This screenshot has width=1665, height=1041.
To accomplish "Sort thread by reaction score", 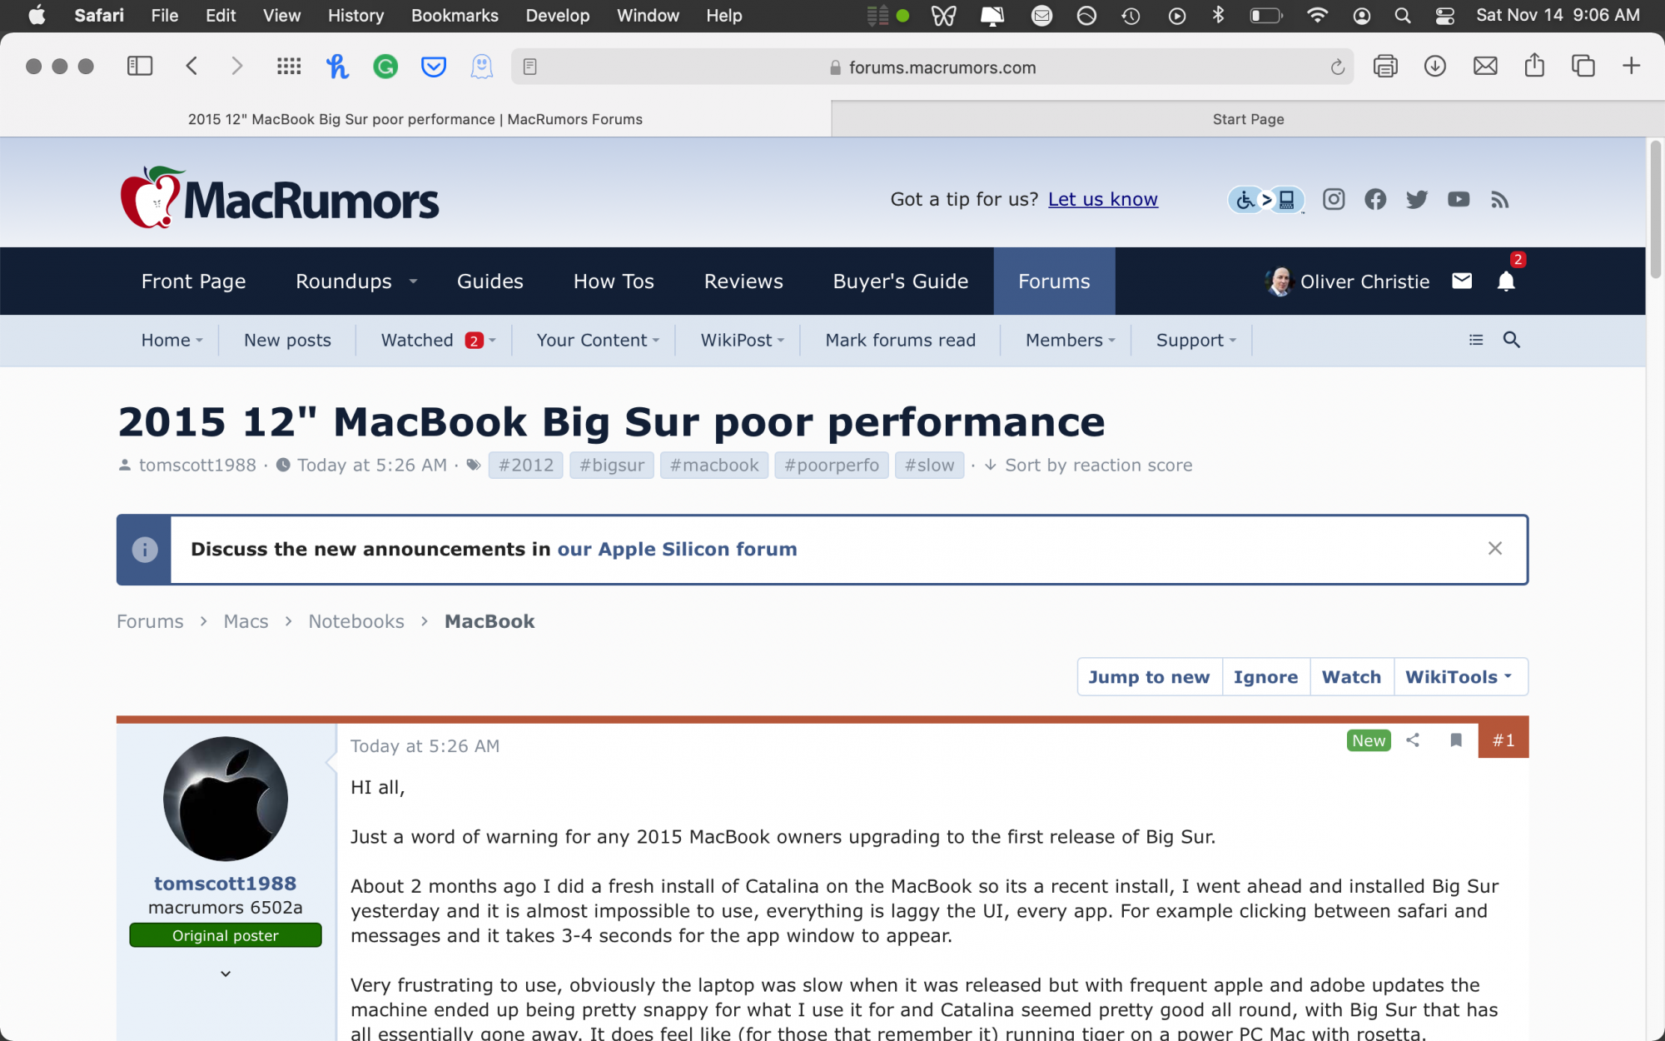I will coord(1089,466).
